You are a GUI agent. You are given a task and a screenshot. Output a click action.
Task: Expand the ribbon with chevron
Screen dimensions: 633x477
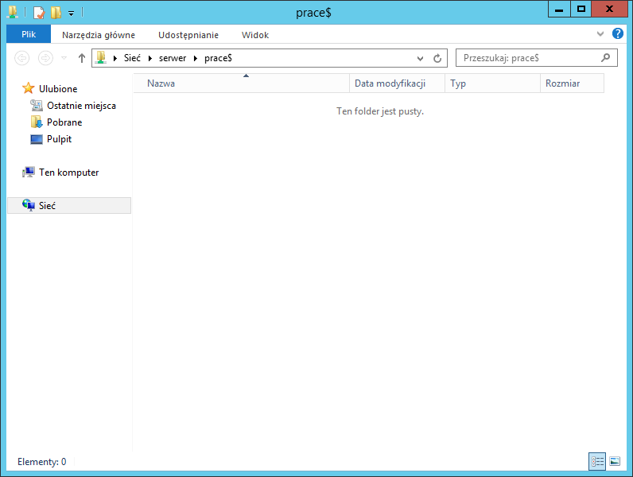tap(600, 34)
